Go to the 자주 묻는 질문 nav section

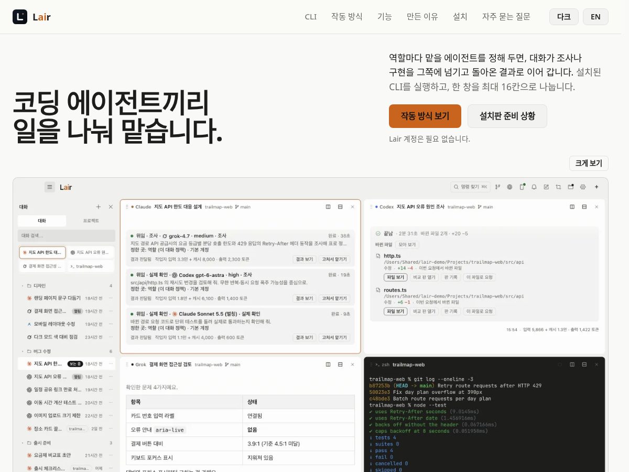[x=506, y=17]
